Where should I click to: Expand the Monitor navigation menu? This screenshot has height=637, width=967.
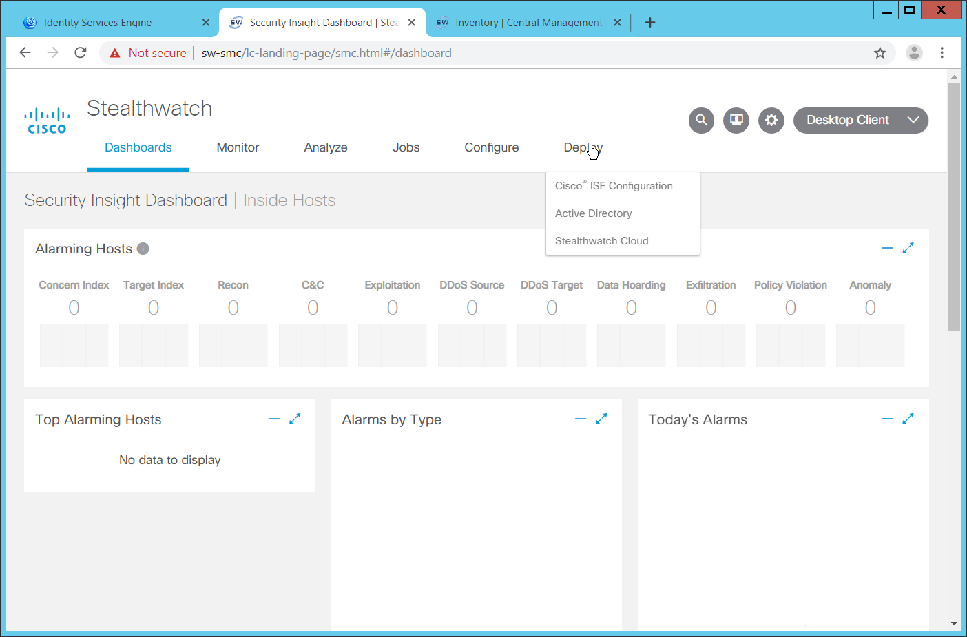(x=238, y=147)
